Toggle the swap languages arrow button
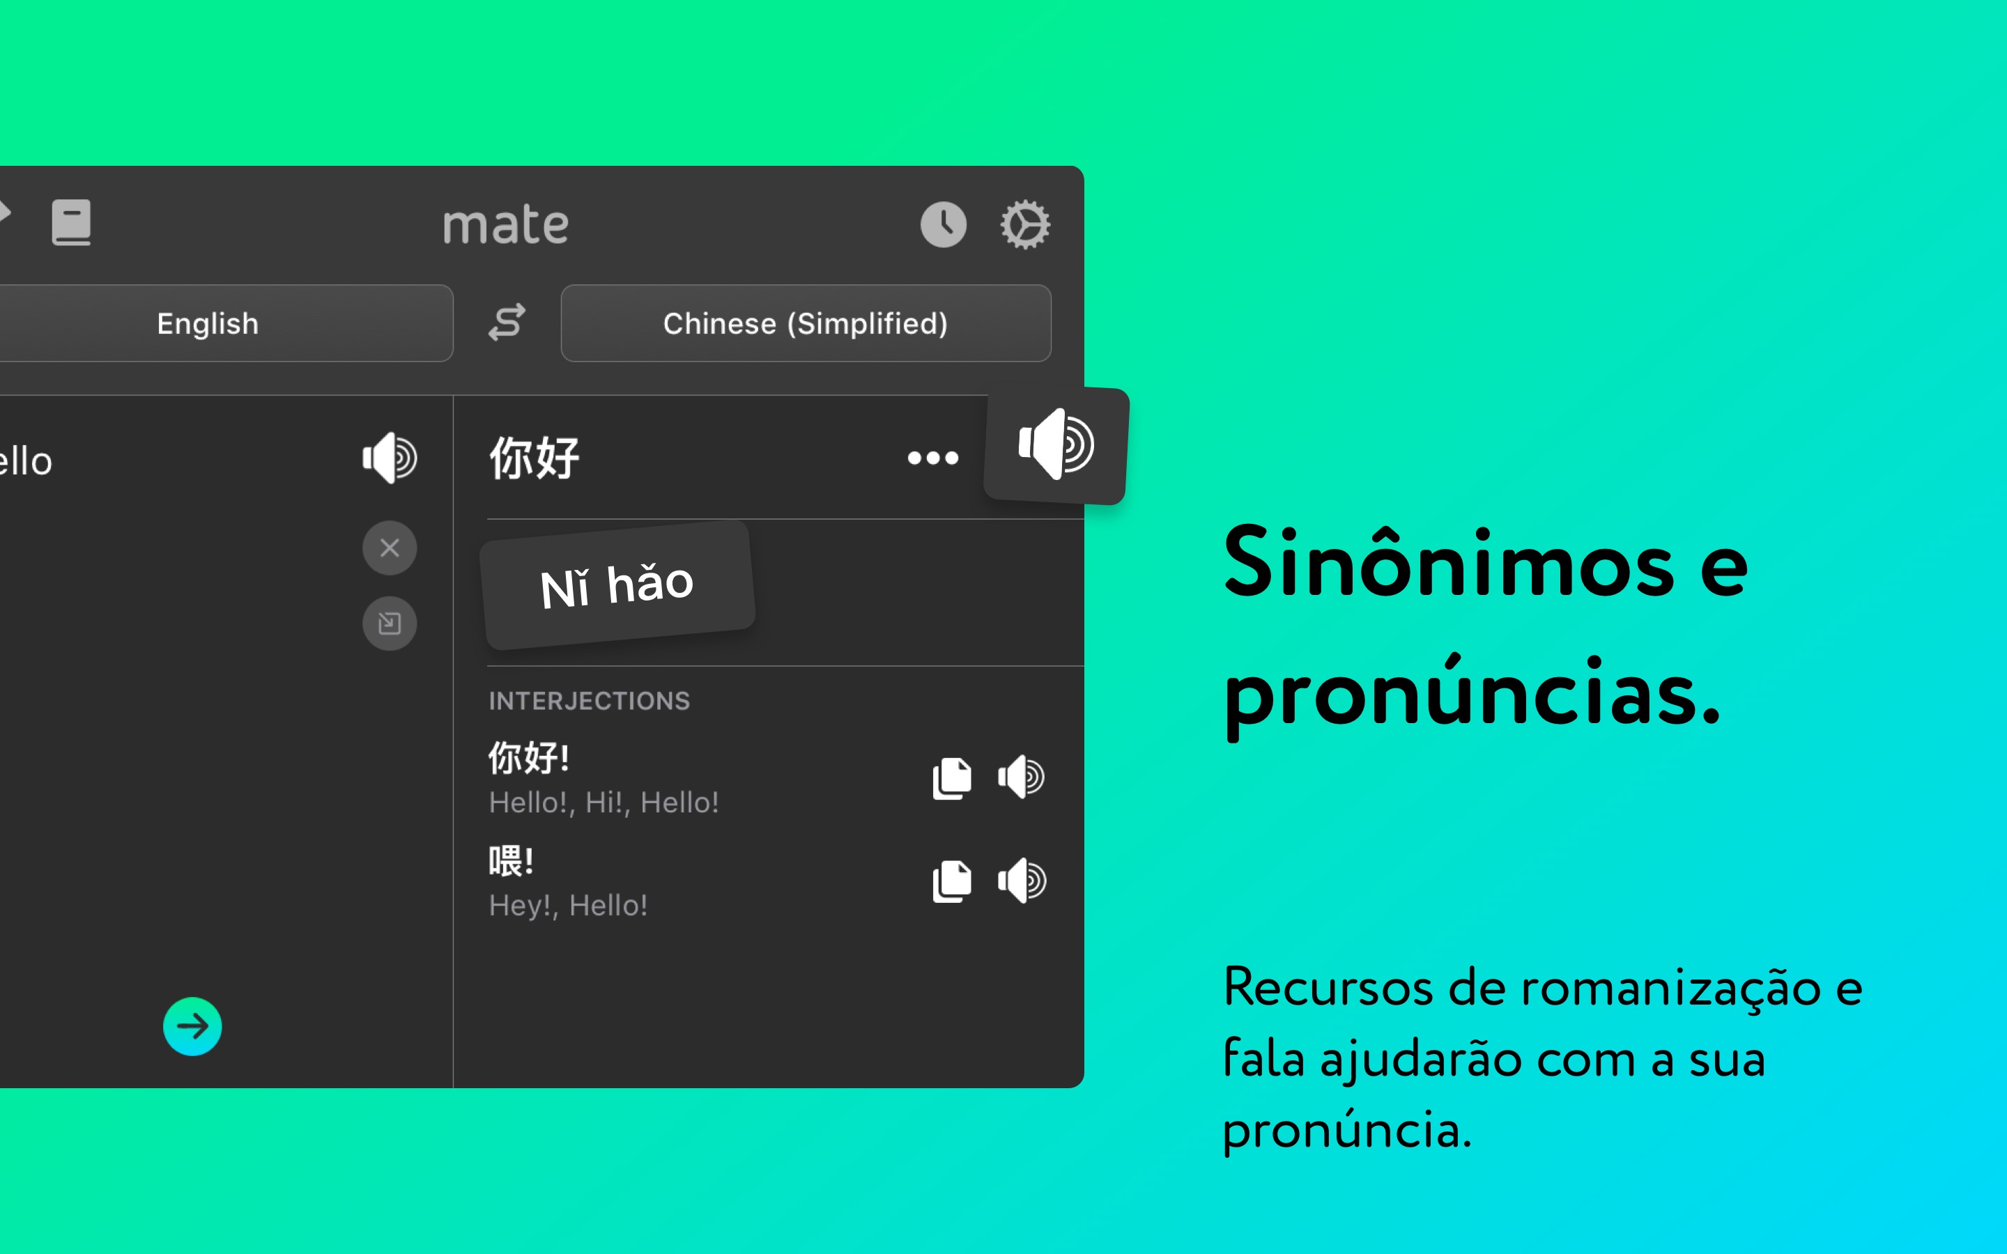 tap(506, 320)
